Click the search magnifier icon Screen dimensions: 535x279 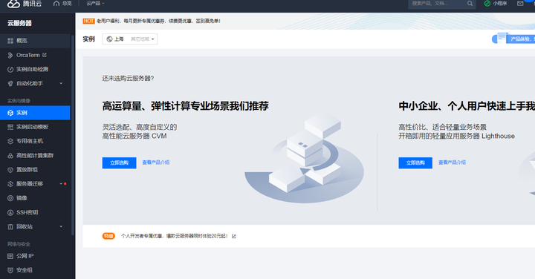[x=470, y=4]
